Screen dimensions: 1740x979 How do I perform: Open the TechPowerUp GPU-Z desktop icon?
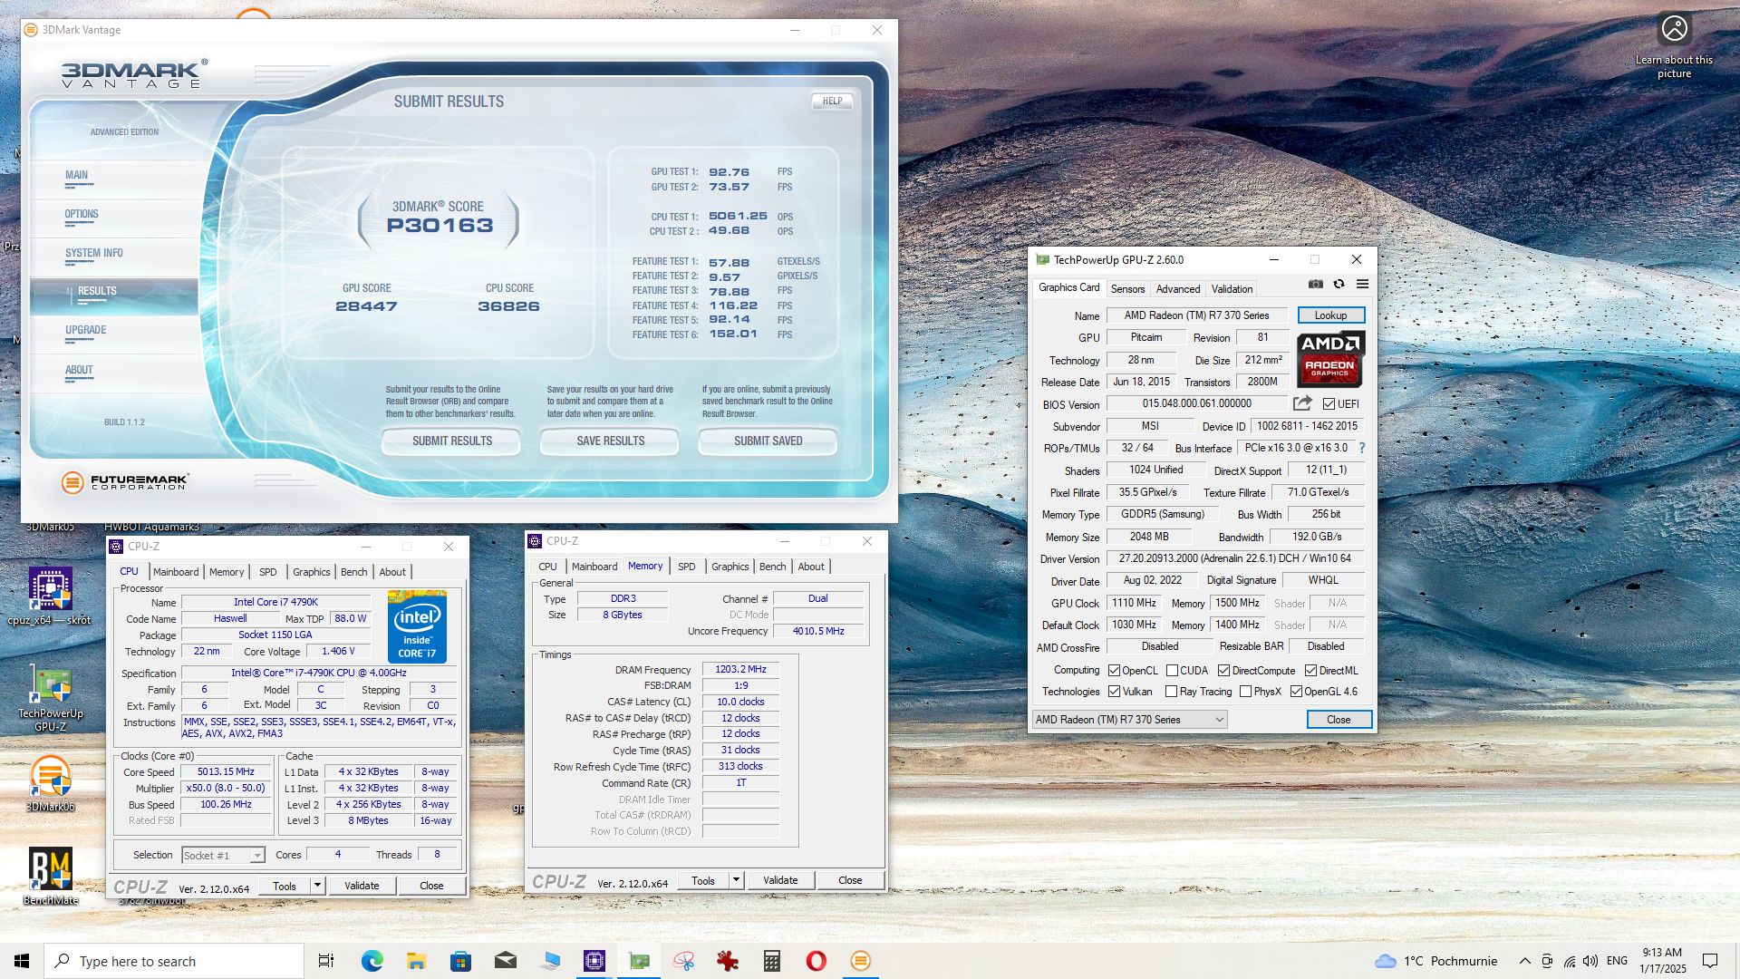point(51,699)
